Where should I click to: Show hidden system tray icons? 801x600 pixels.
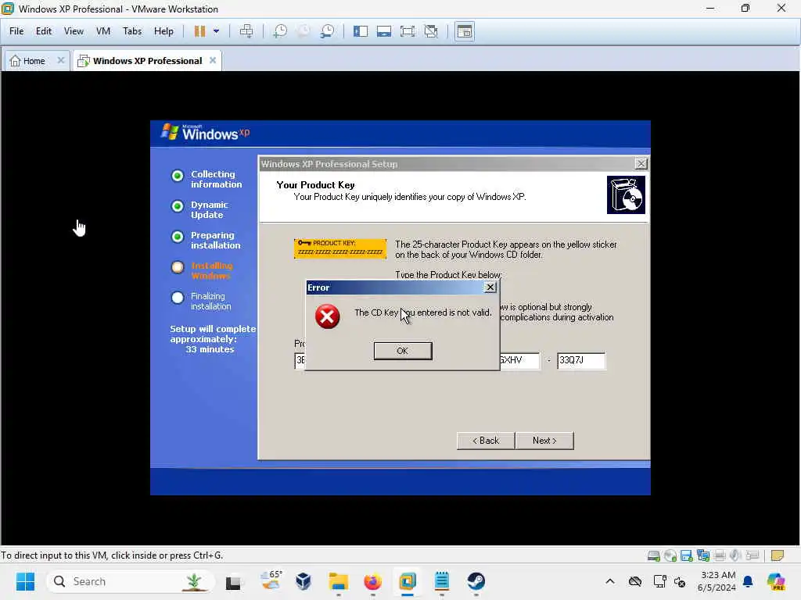click(610, 581)
